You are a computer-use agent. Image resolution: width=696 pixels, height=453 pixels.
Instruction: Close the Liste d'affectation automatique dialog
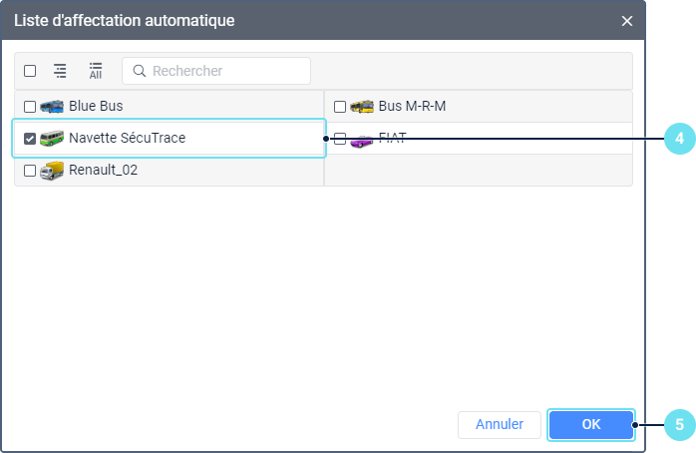coord(627,21)
